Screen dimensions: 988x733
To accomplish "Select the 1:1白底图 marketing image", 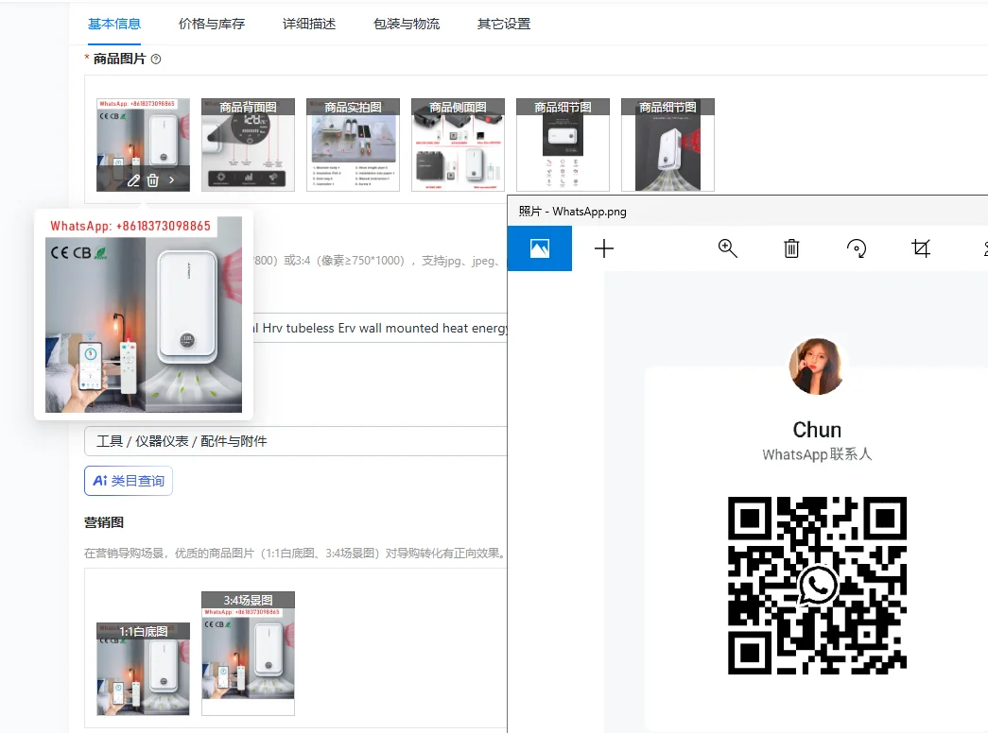I will click(x=143, y=669).
